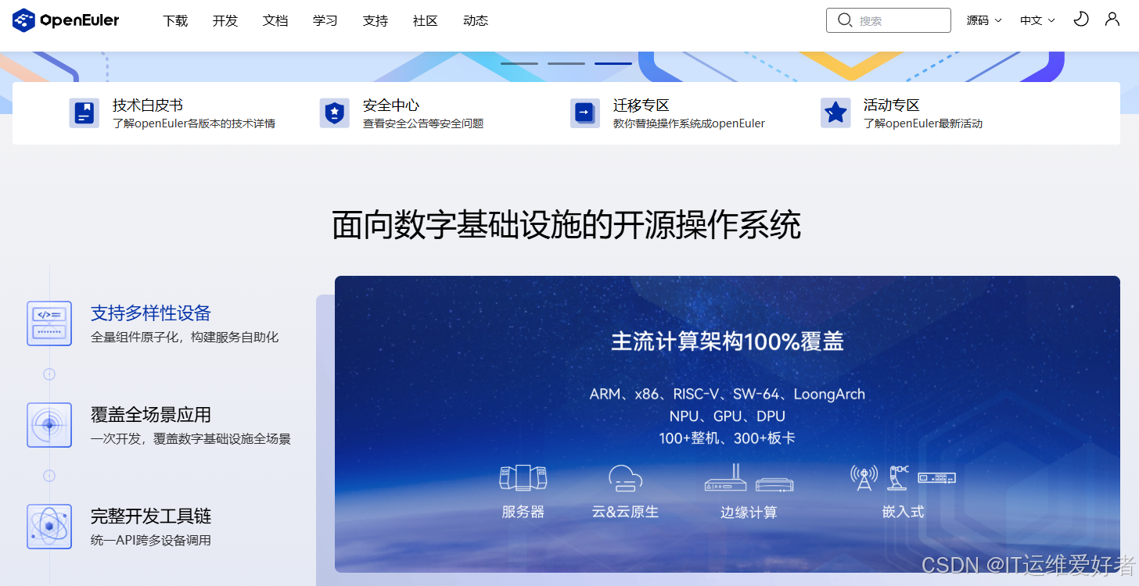The image size is (1139, 586).
Task: Click the 技术白皮书 book icon
Action: pos(84,113)
